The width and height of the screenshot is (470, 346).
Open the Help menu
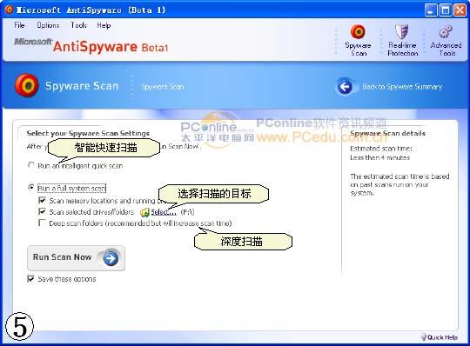(104, 25)
